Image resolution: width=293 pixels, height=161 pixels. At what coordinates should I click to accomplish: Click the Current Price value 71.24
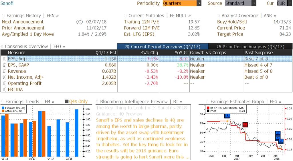click(x=285, y=28)
